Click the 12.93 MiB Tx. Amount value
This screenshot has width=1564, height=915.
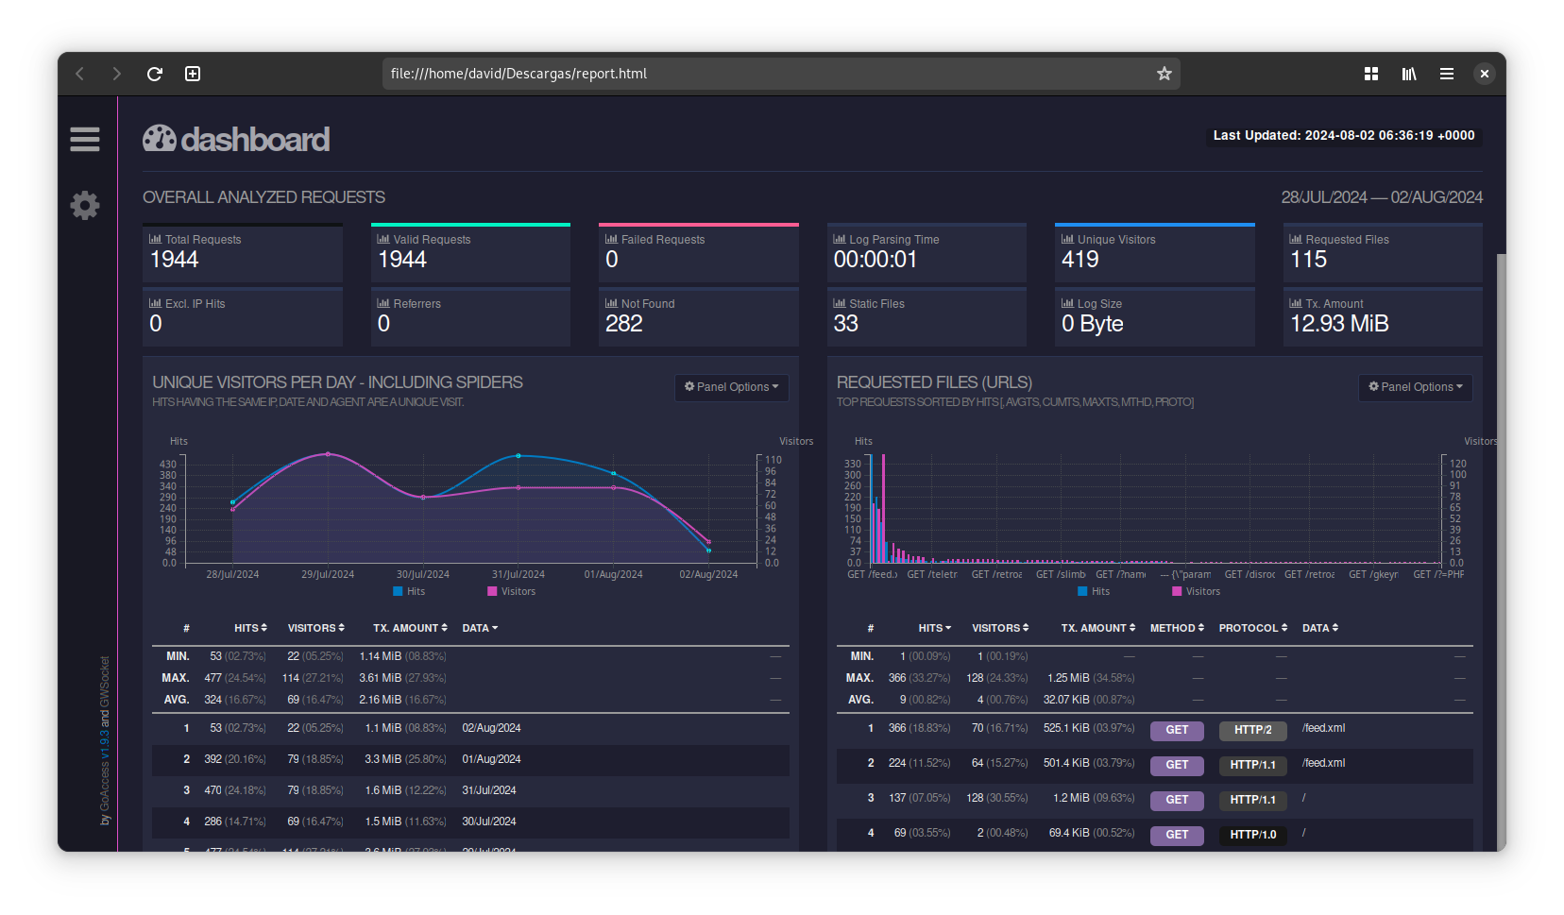1339,323
